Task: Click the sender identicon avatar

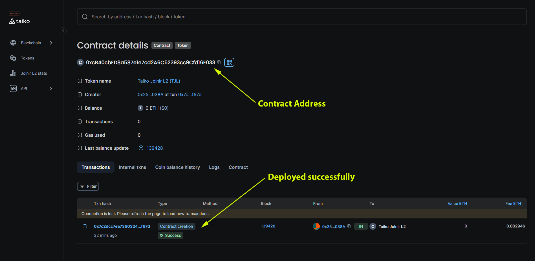Action: [x=316, y=226]
